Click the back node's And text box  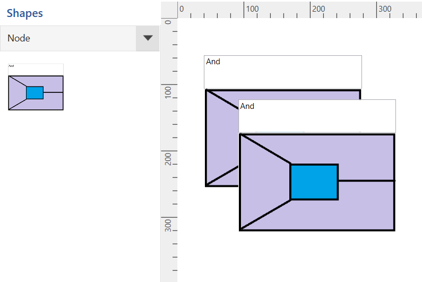pyautogui.click(x=282, y=72)
